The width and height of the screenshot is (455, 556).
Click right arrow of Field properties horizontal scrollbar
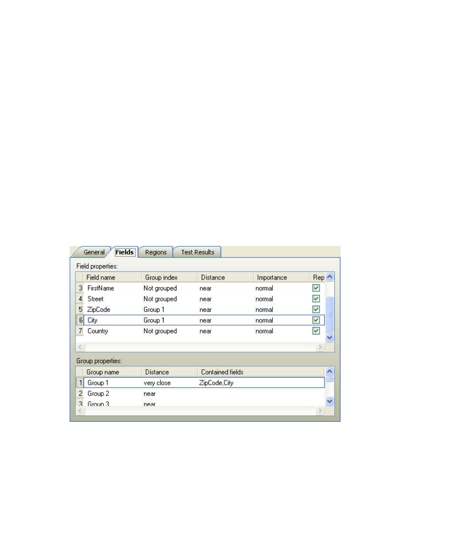pos(320,347)
